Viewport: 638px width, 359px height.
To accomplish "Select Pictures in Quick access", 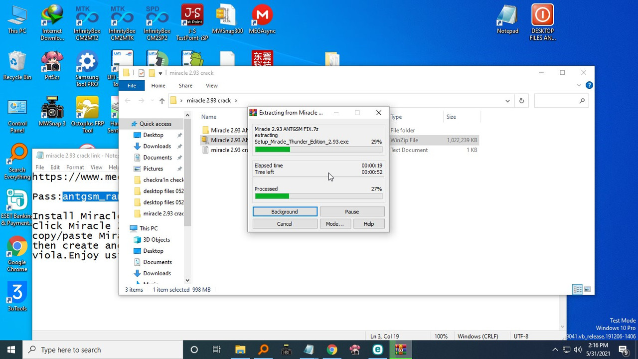I will [153, 169].
